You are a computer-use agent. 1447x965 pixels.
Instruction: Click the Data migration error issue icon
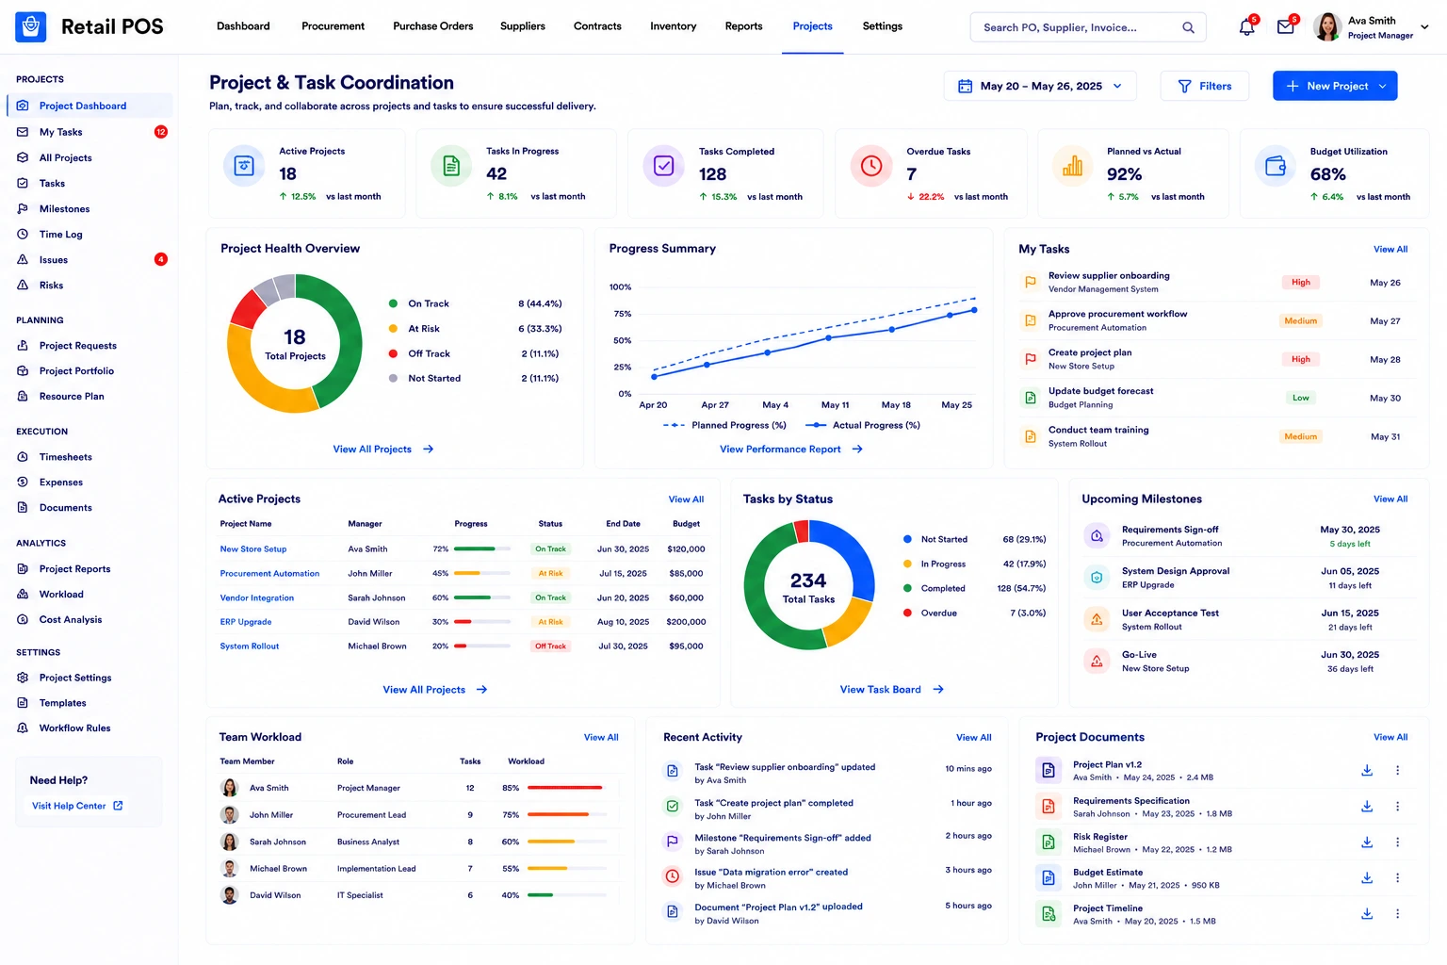coord(673,876)
